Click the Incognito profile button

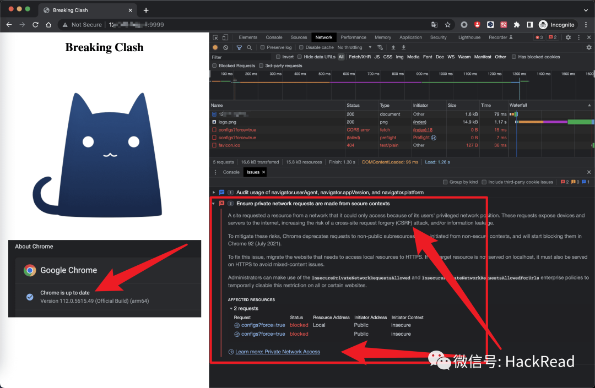[x=556, y=25]
